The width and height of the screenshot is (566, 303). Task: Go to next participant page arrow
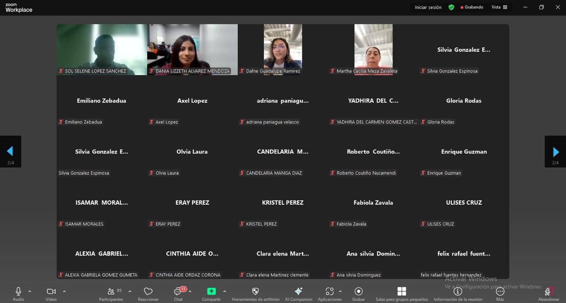(x=555, y=152)
